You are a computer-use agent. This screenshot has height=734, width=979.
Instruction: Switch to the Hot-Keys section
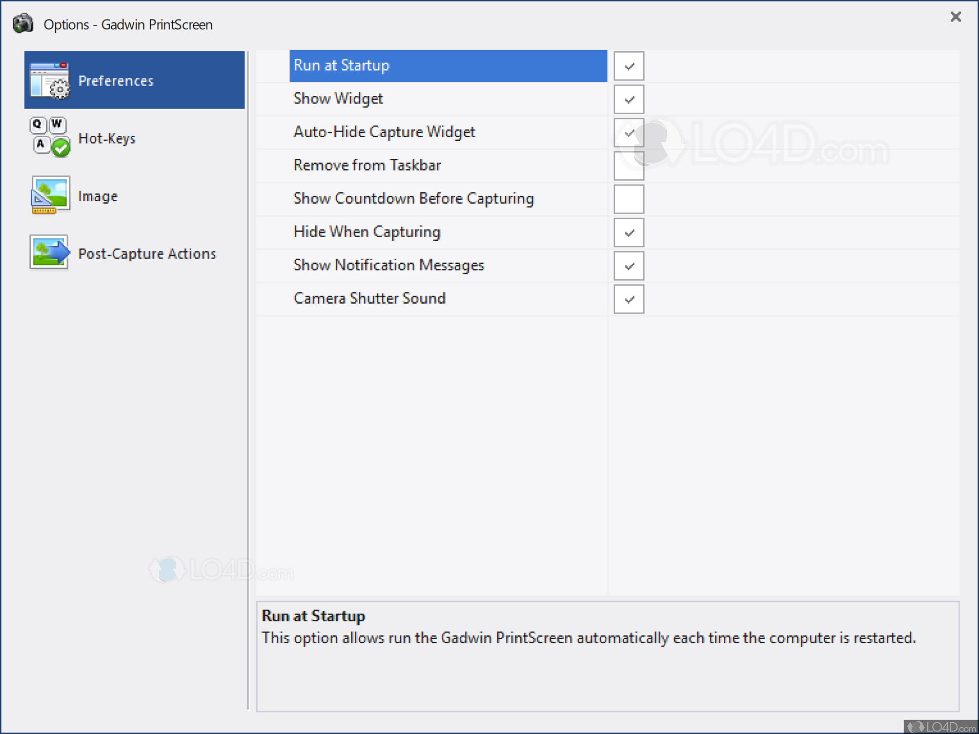tap(134, 138)
